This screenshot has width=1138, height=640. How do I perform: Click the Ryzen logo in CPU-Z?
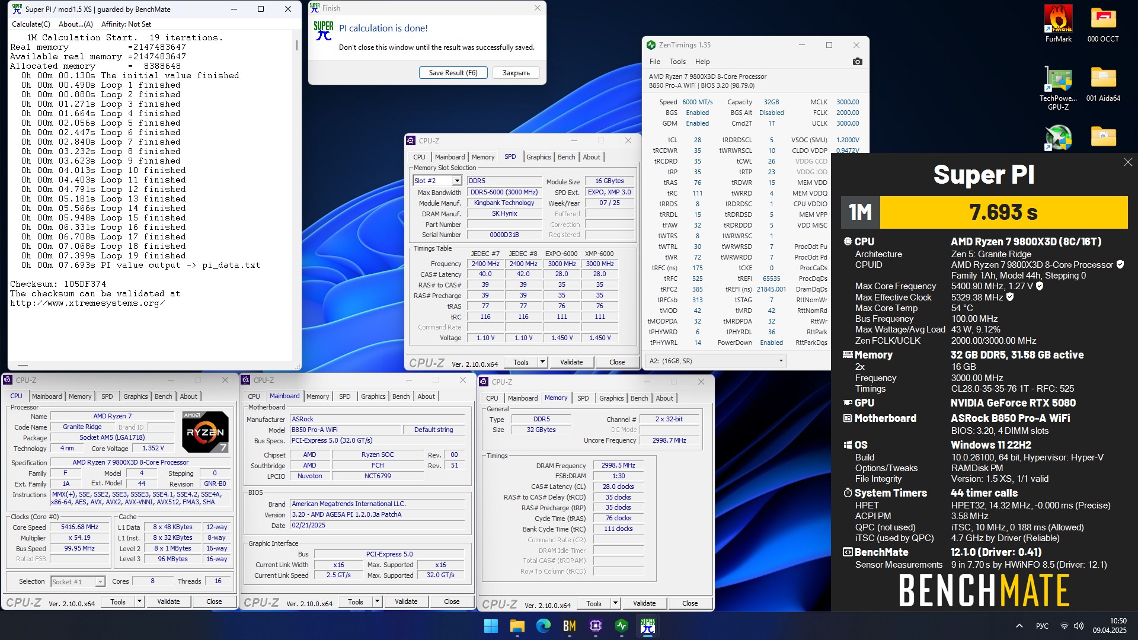click(204, 431)
